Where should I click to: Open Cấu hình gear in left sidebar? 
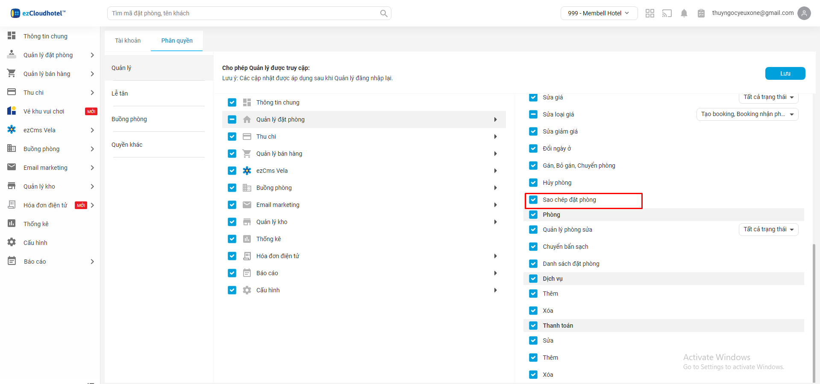pyautogui.click(x=12, y=242)
